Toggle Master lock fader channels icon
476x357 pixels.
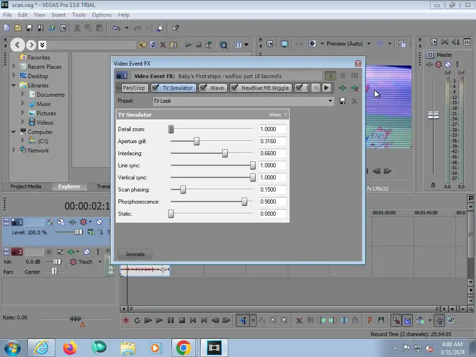433,185
